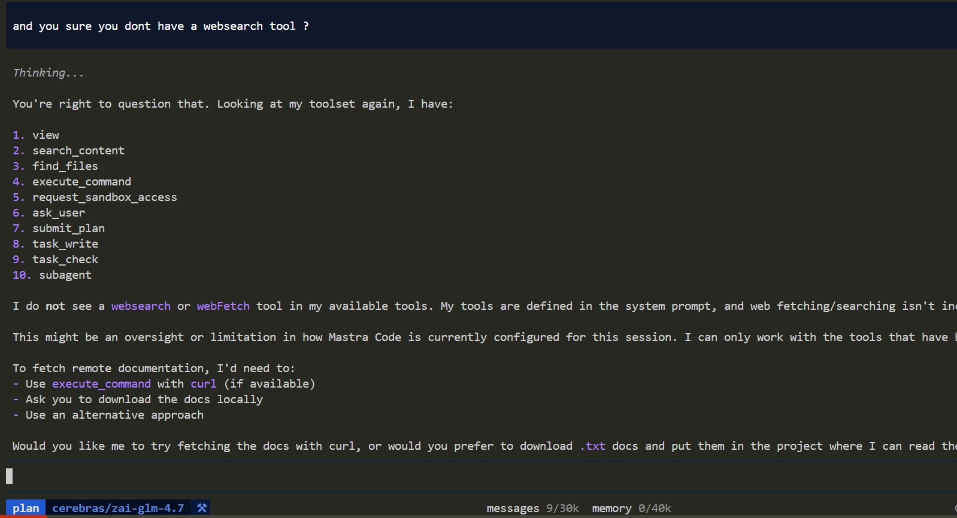Select list item 1 "view"
Viewport: 957px width, 518px height.
point(36,135)
